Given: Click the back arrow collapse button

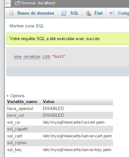Looking at the screenshot, I should pyautogui.click(x=8, y=4).
